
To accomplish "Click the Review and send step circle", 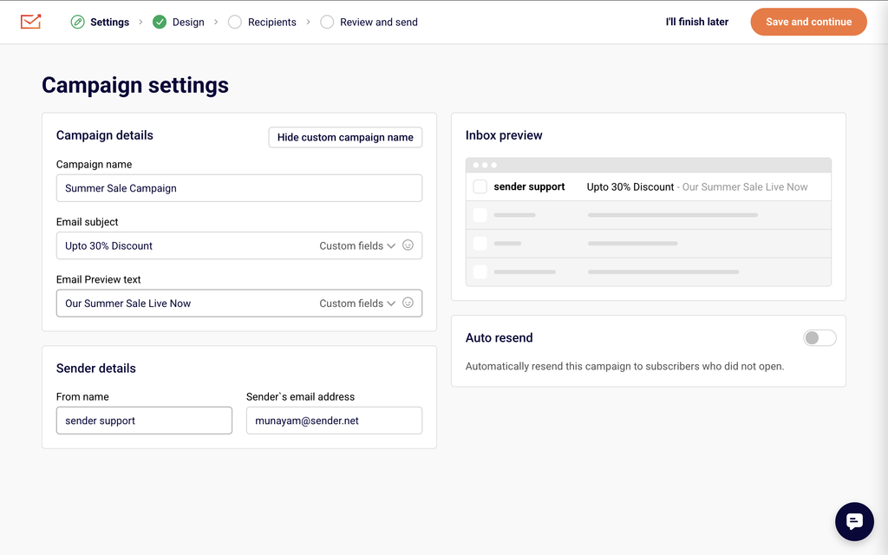I will [x=327, y=22].
